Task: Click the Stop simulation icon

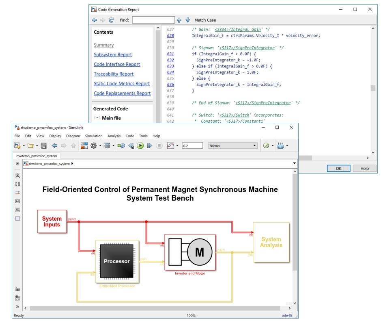Action: pyautogui.click(x=159, y=145)
